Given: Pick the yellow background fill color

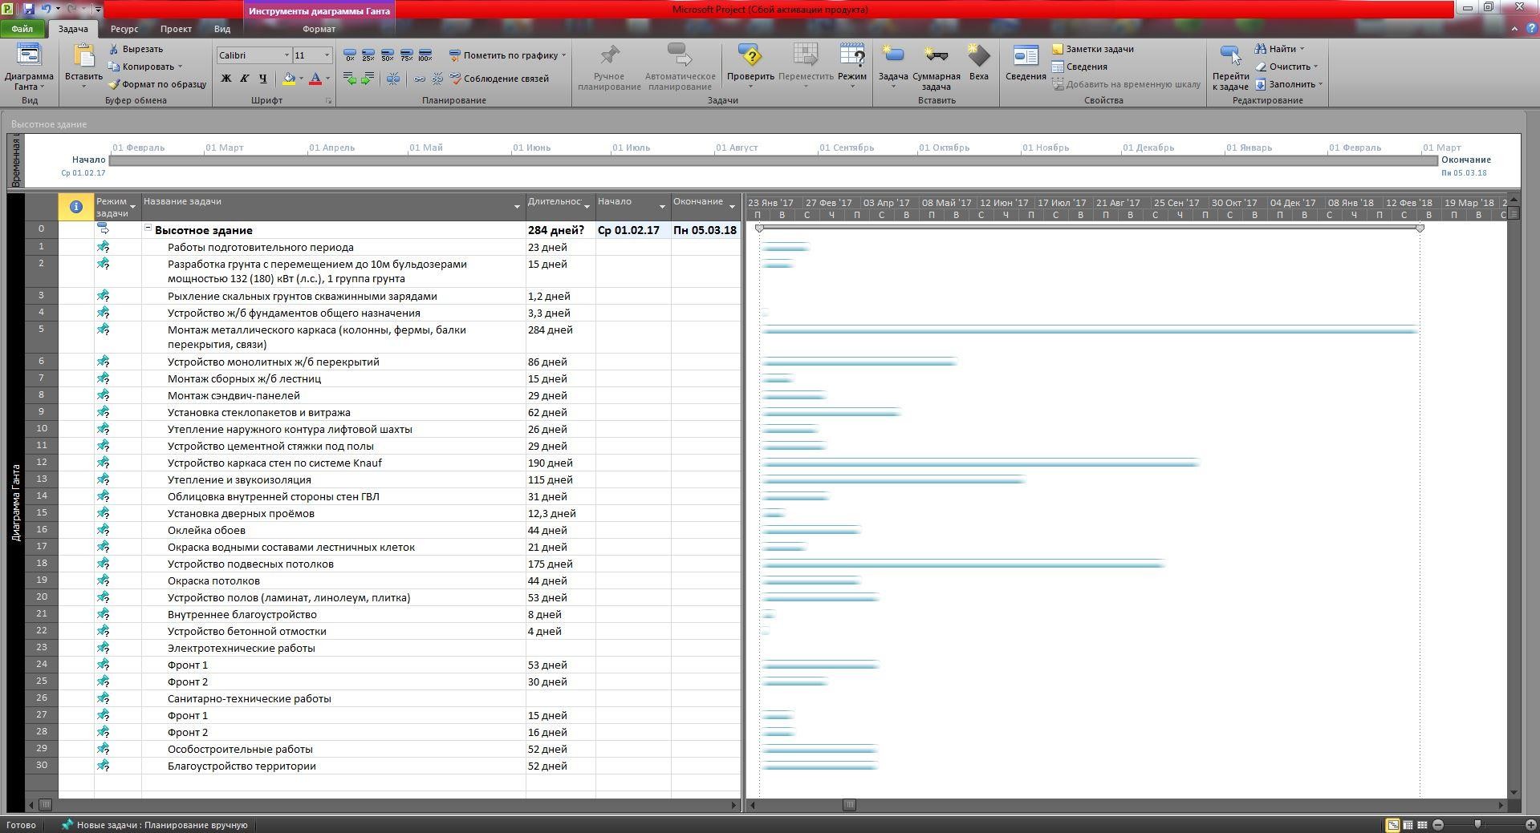Looking at the screenshot, I should point(289,79).
